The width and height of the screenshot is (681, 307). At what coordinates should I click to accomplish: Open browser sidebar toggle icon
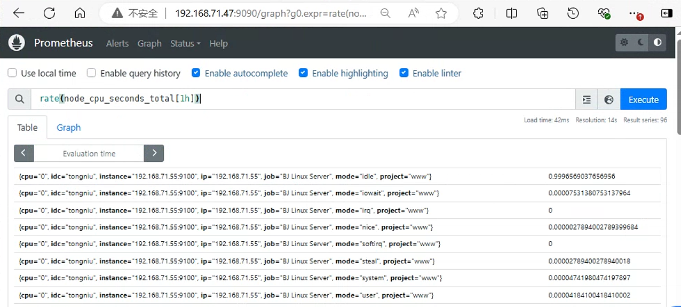pyautogui.click(x=667, y=13)
